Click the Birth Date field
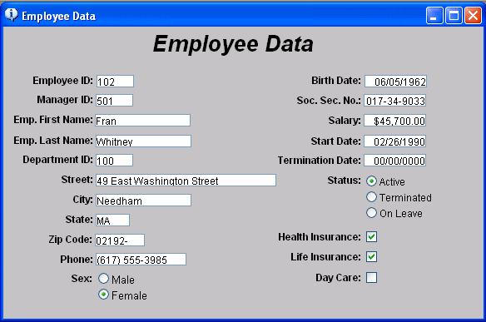Image resolution: width=486 pixels, height=322 pixels. pyautogui.click(x=395, y=82)
